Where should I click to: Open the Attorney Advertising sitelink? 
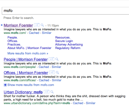(69, 45)
